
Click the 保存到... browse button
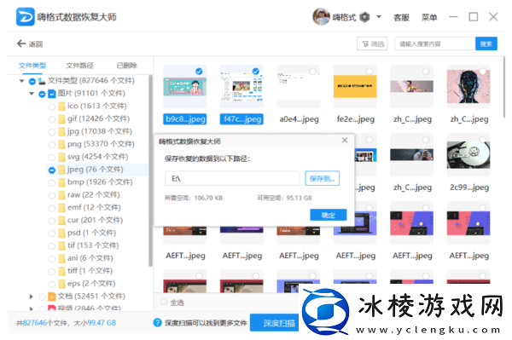pos(323,178)
